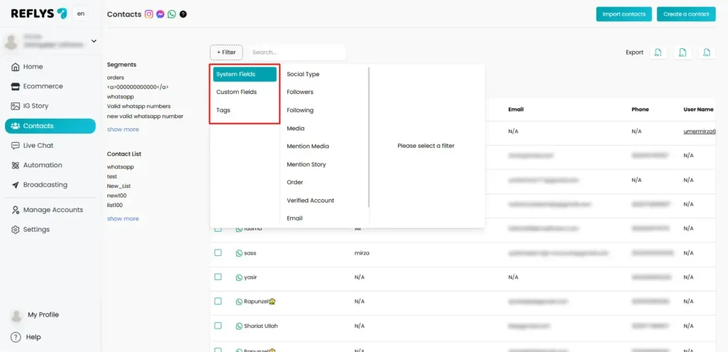Image resolution: width=728 pixels, height=352 pixels.
Task: Choose Following filter
Action: pyautogui.click(x=300, y=110)
